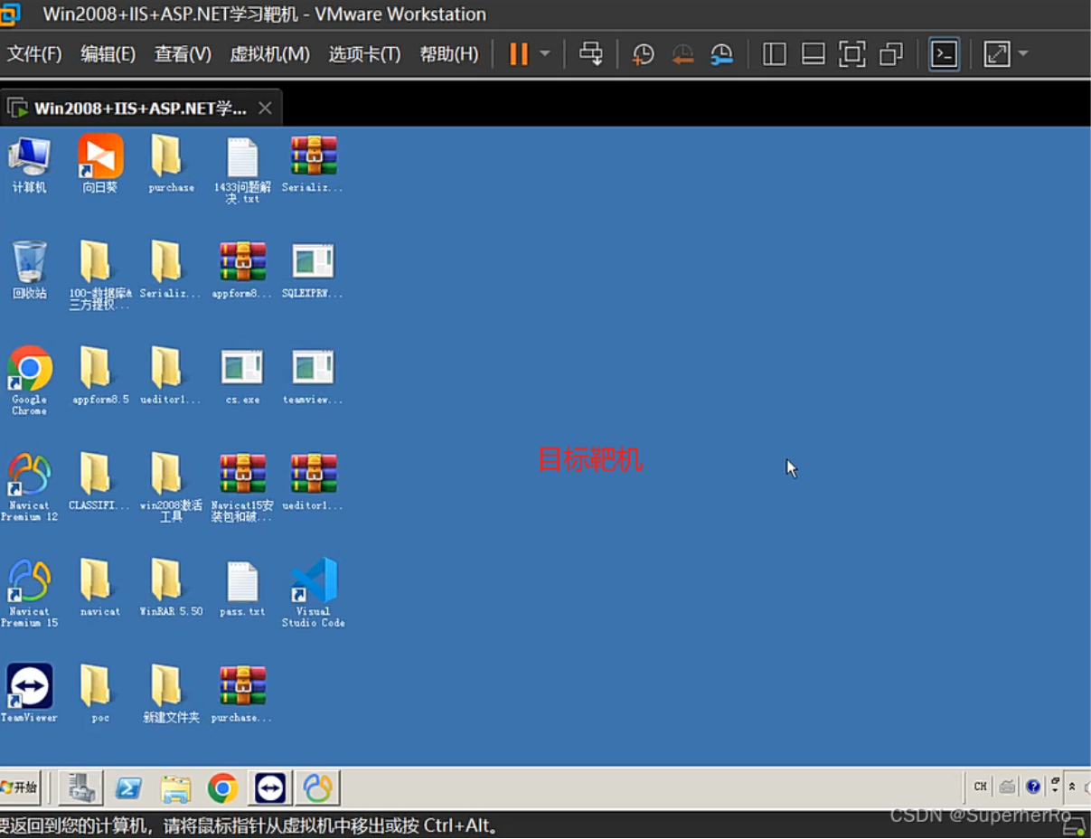Viewport: 1091px width, 839px height.
Task: Select the ueditor1... RAR archive
Action: [x=313, y=481]
